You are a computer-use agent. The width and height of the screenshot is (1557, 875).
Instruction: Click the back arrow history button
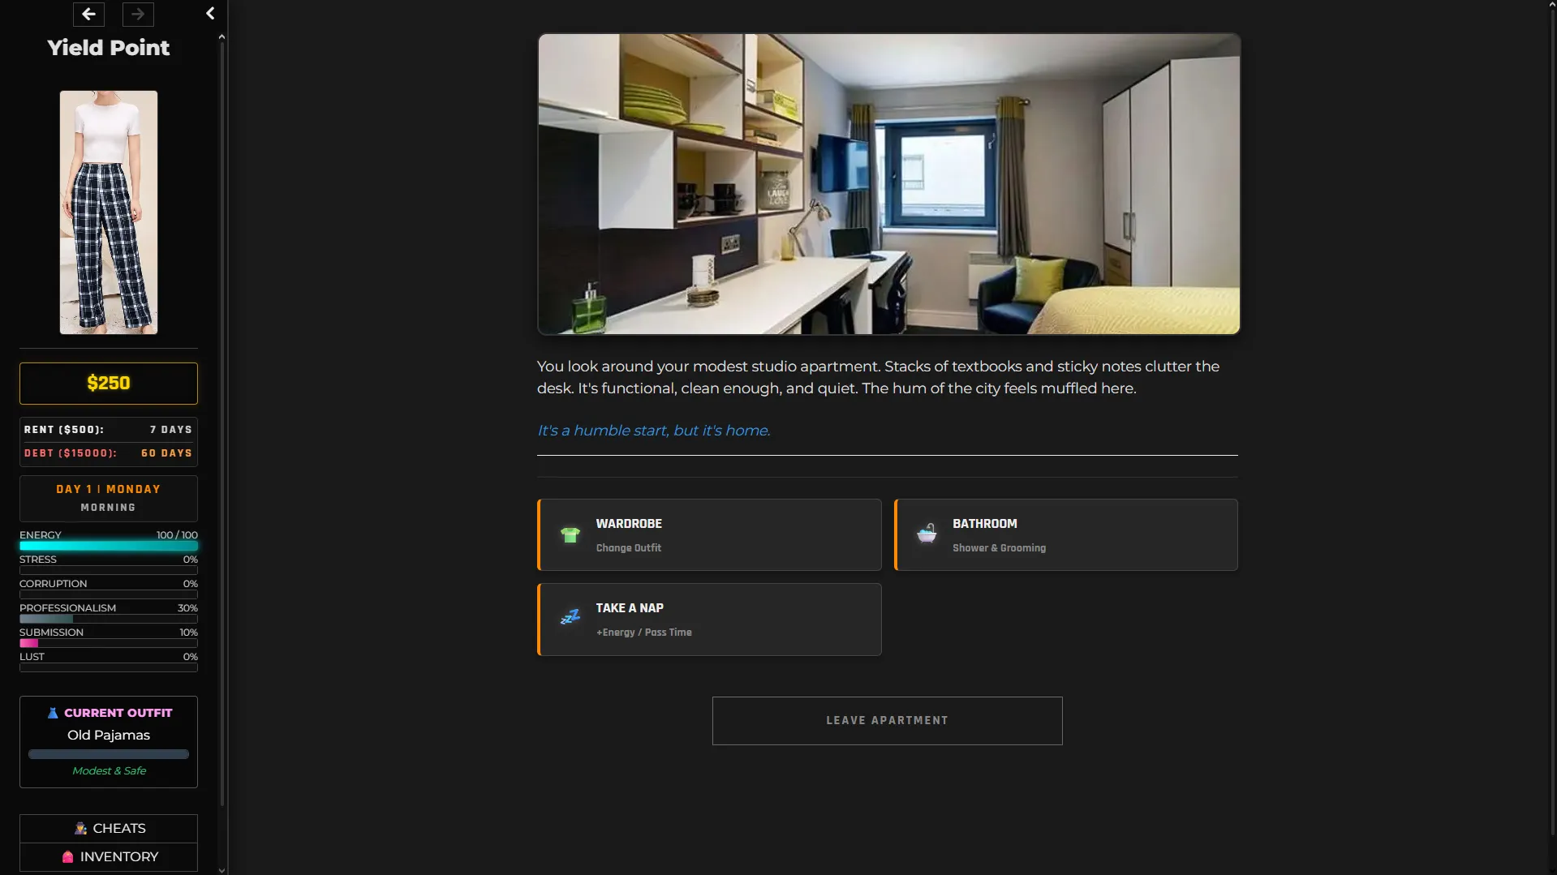88,14
